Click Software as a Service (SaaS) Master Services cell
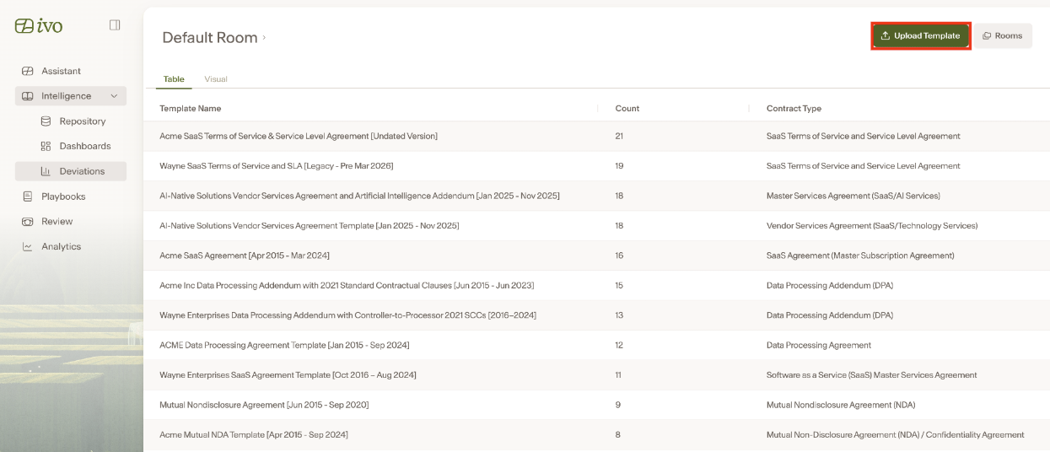 click(871, 375)
